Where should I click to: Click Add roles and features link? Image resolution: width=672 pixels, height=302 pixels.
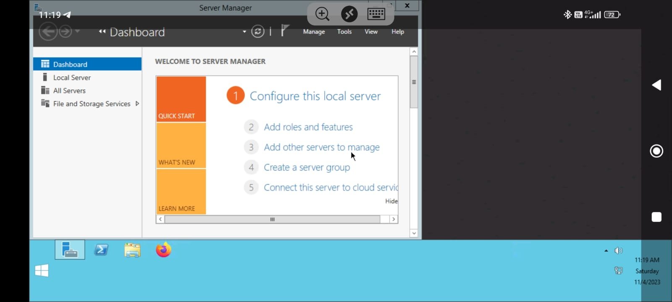[x=308, y=127]
